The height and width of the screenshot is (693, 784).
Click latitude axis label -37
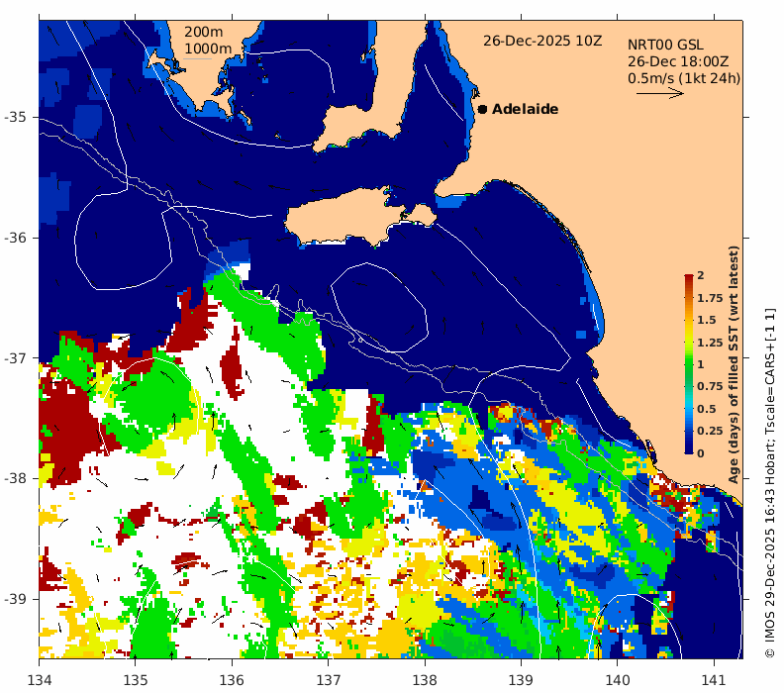point(15,358)
